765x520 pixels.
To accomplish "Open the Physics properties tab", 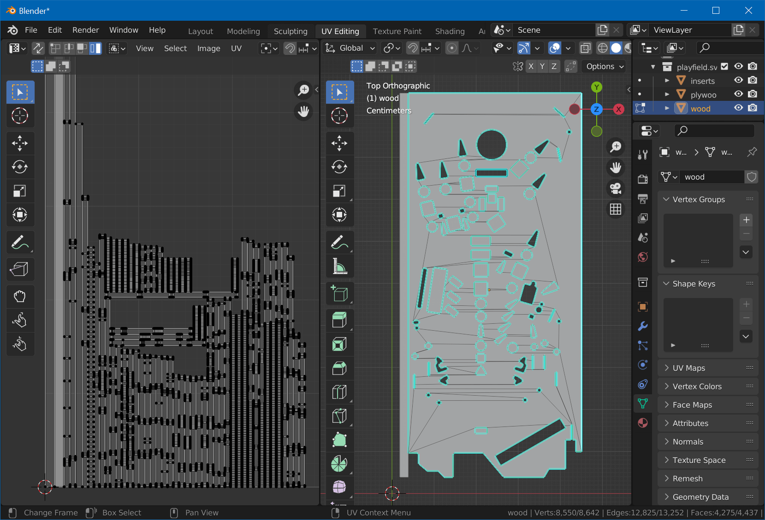I will (643, 365).
